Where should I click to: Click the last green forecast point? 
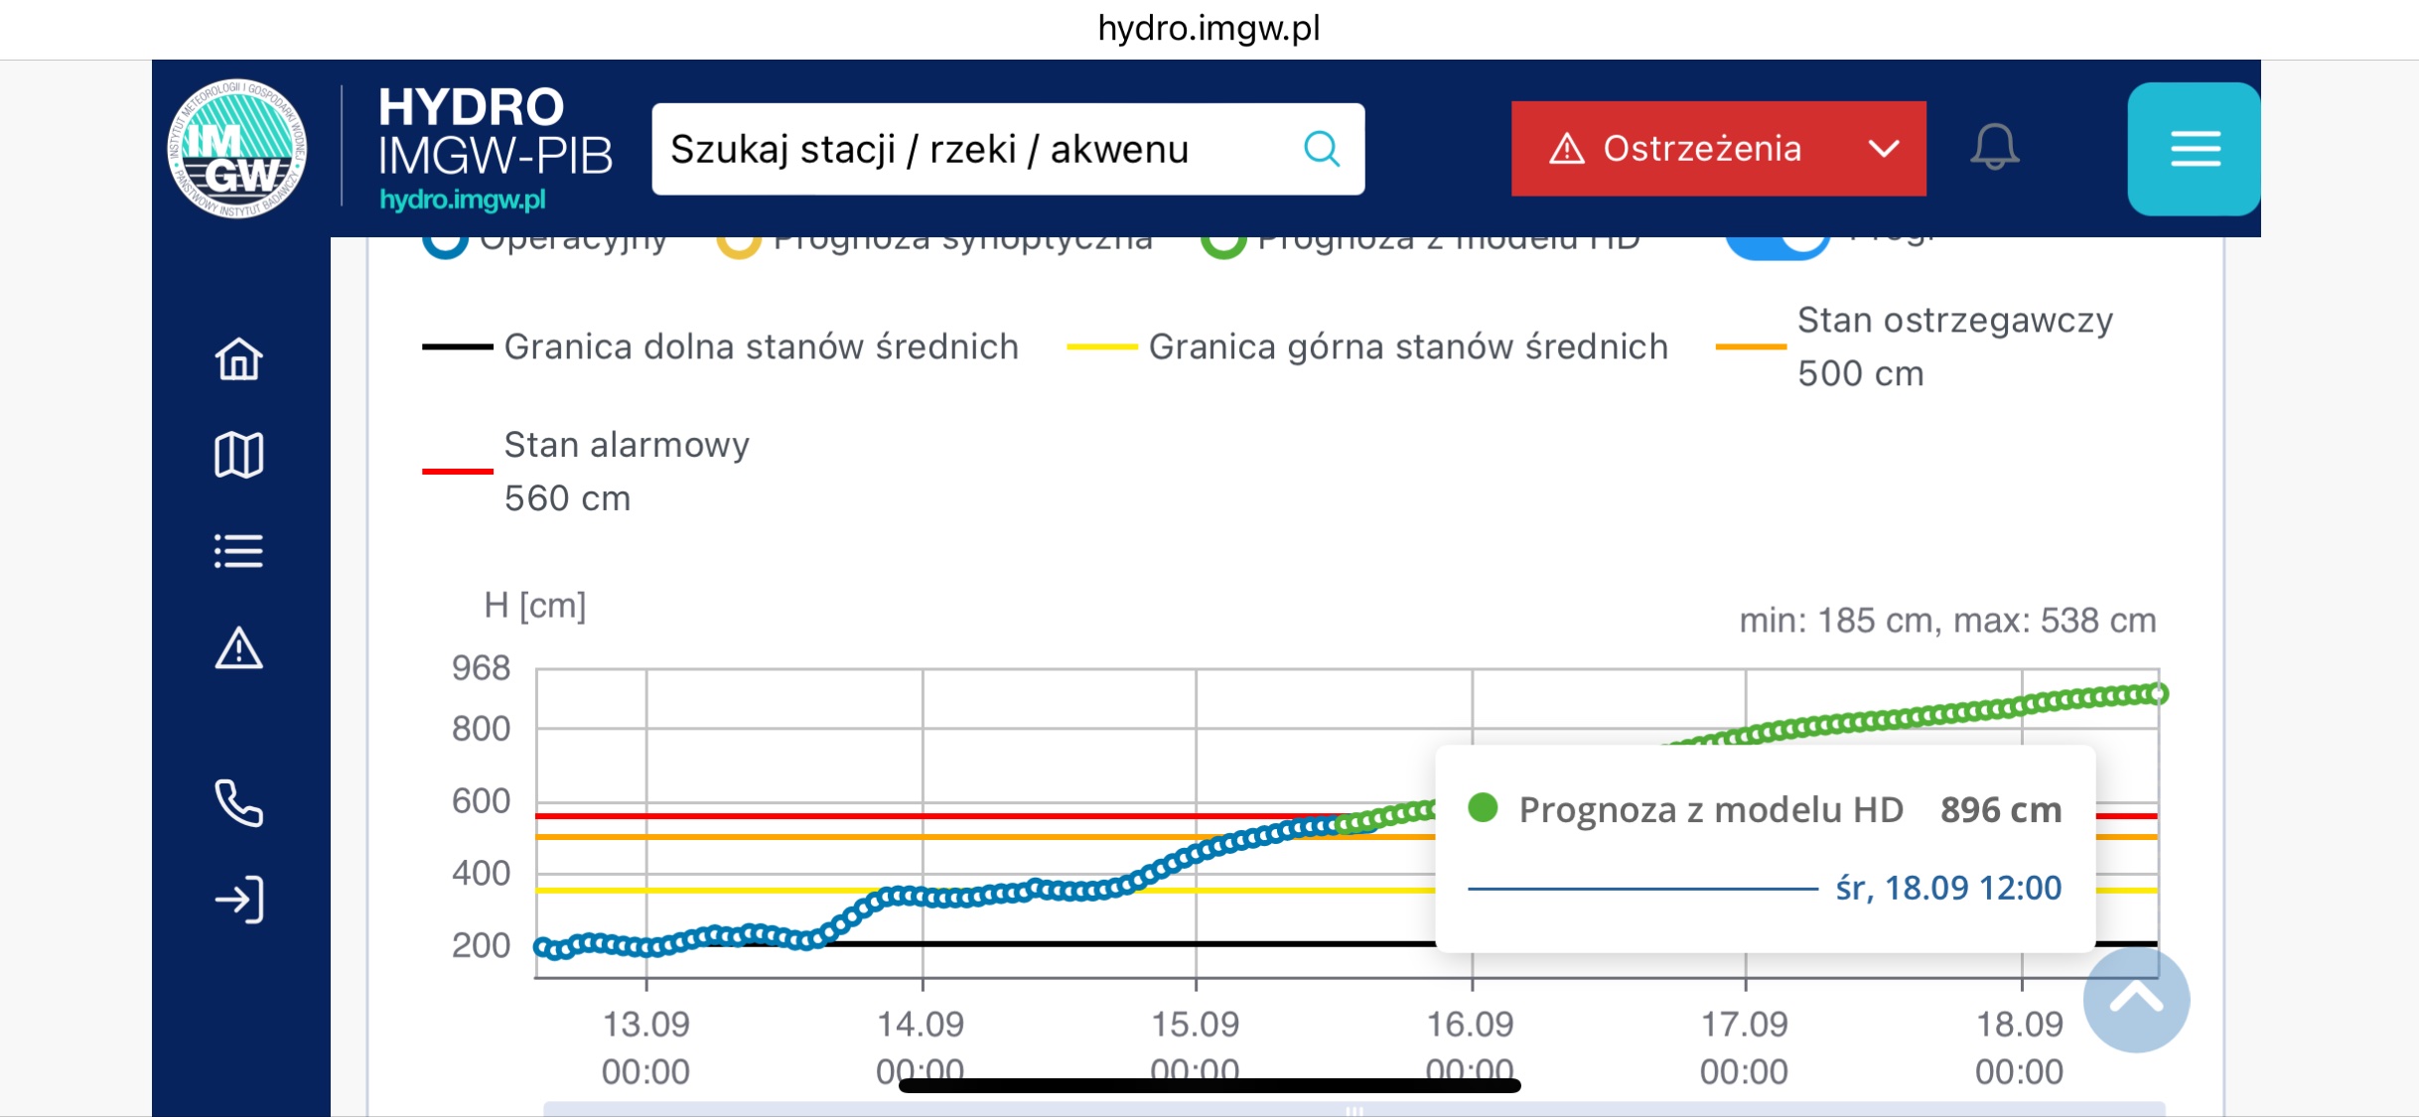click(x=2157, y=693)
